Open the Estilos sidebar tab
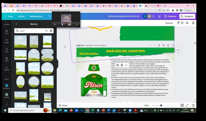 pos(7,41)
